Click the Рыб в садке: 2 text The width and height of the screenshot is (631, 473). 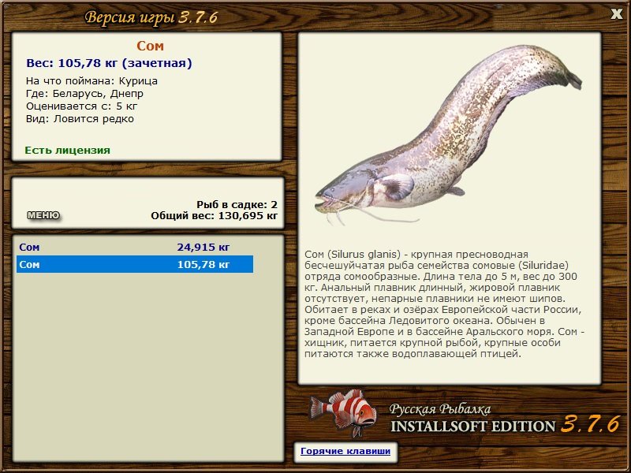click(x=237, y=204)
